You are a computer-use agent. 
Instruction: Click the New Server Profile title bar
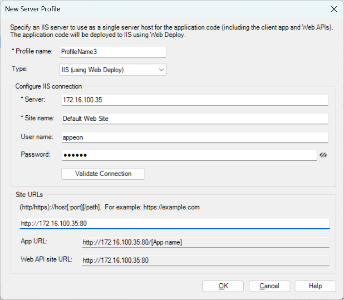(136, 9)
